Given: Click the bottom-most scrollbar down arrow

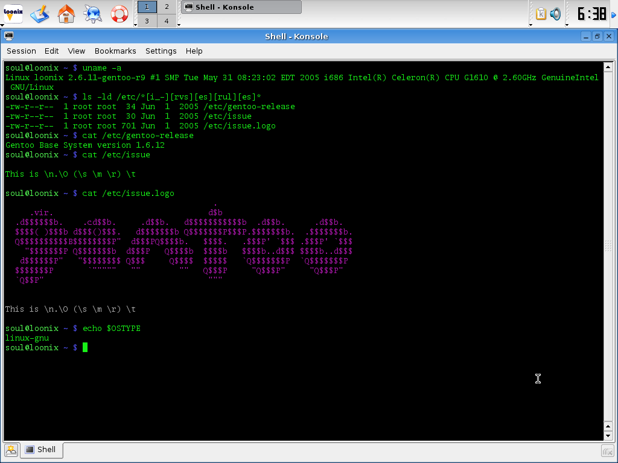Looking at the screenshot, I should (x=608, y=436).
